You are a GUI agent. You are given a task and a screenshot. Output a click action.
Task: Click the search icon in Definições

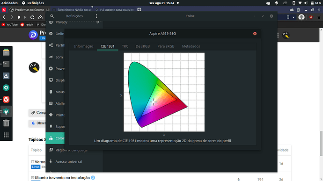(52, 16)
